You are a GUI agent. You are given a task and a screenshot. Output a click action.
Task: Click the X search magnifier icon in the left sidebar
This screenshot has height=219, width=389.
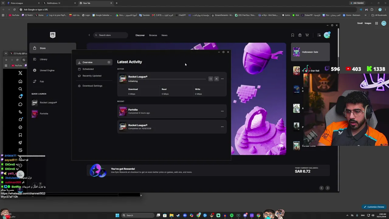(x=20, y=89)
